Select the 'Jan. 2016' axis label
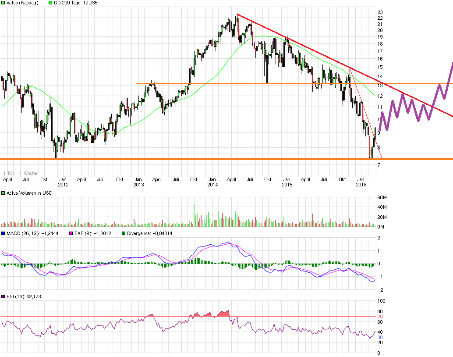Screen dimensions: 453x357 click(362, 182)
